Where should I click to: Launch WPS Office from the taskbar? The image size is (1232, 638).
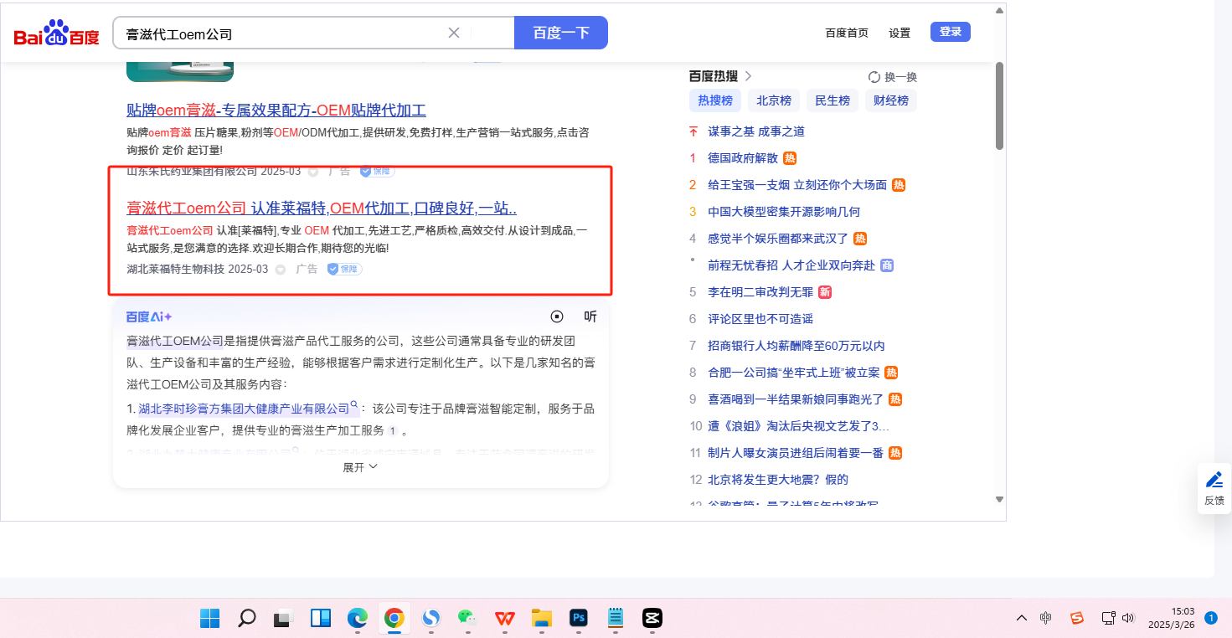coord(504,618)
